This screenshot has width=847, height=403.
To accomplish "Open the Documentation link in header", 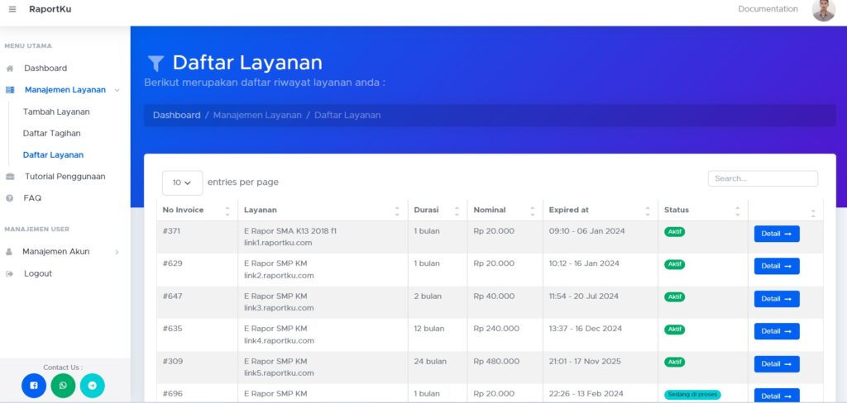I will tap(768, 9).
